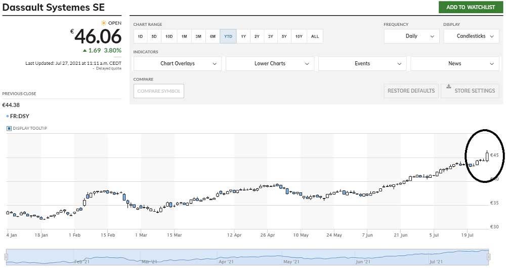Click Jun '21 in the navigator timeline
506x274 pixels.
[363, 261]
